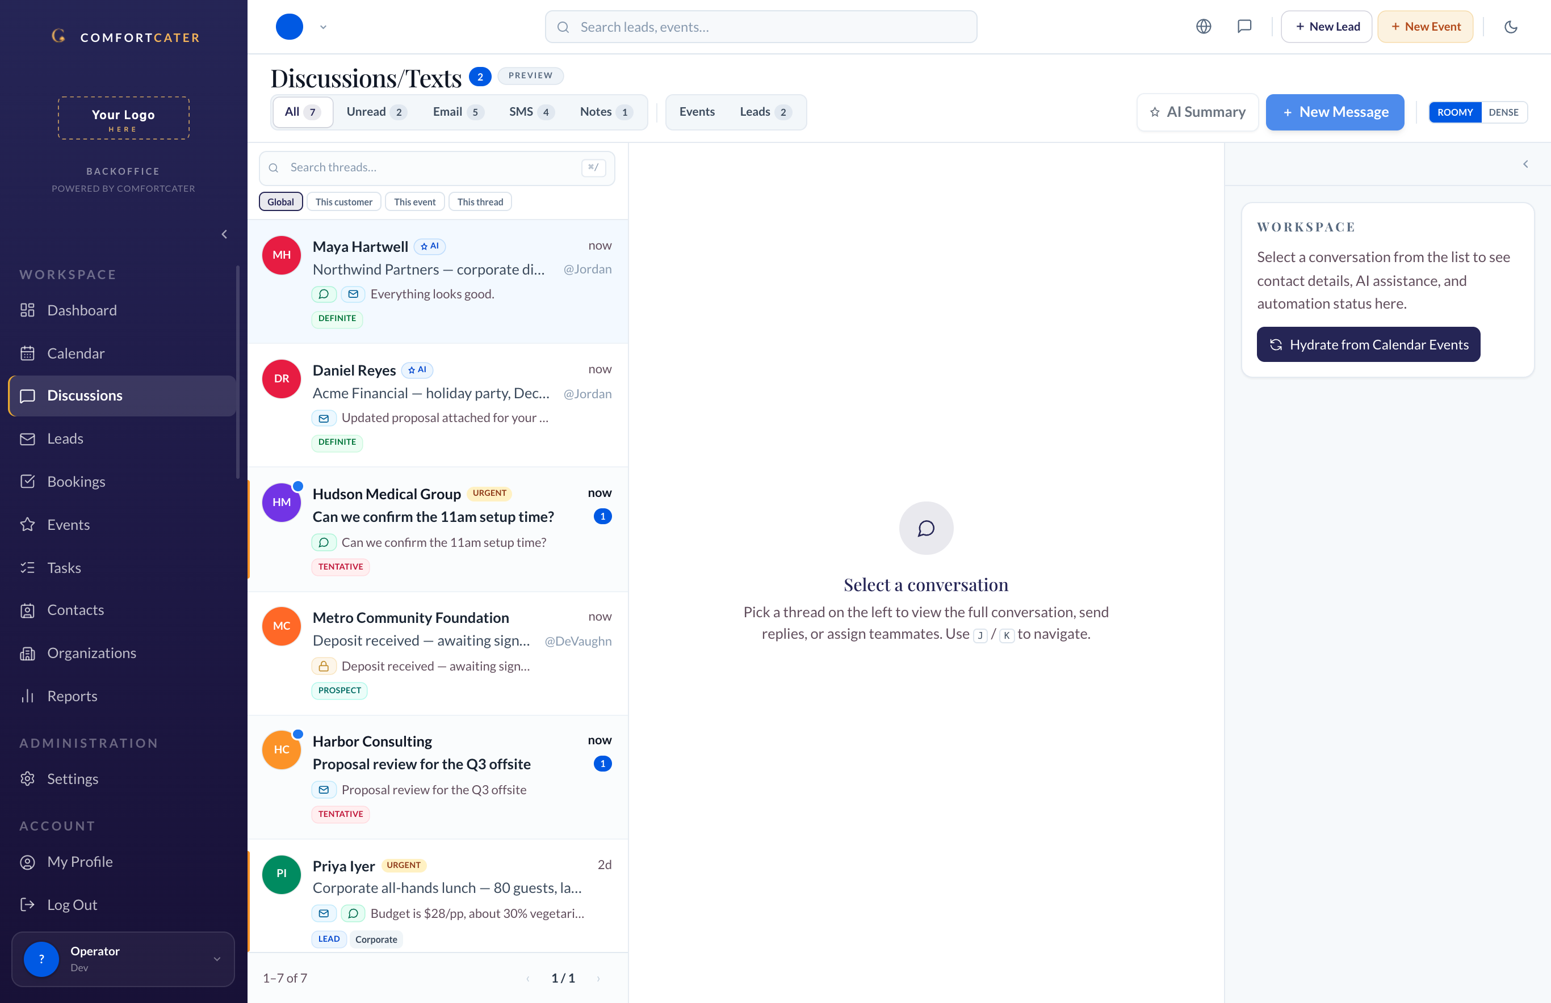Image resolution: width=1551 pixels, height=1003 pixels.
Task: Click the Your Logo HERE placeholder
Action: (123, 118)
